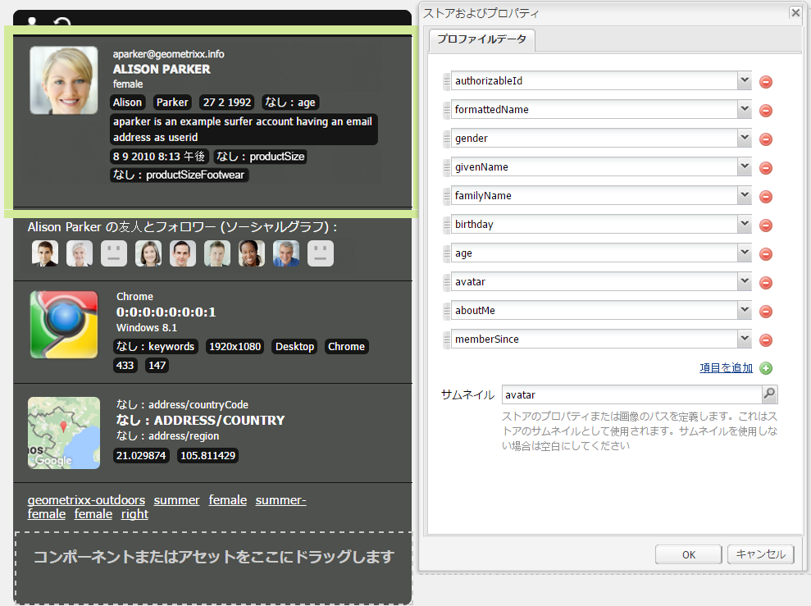Click the OK button
The height and width of the screenshot is (606, 811).
pos(689,554)
